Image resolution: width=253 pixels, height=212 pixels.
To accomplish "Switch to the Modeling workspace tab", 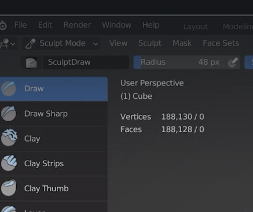I will [x=238, y=27].
